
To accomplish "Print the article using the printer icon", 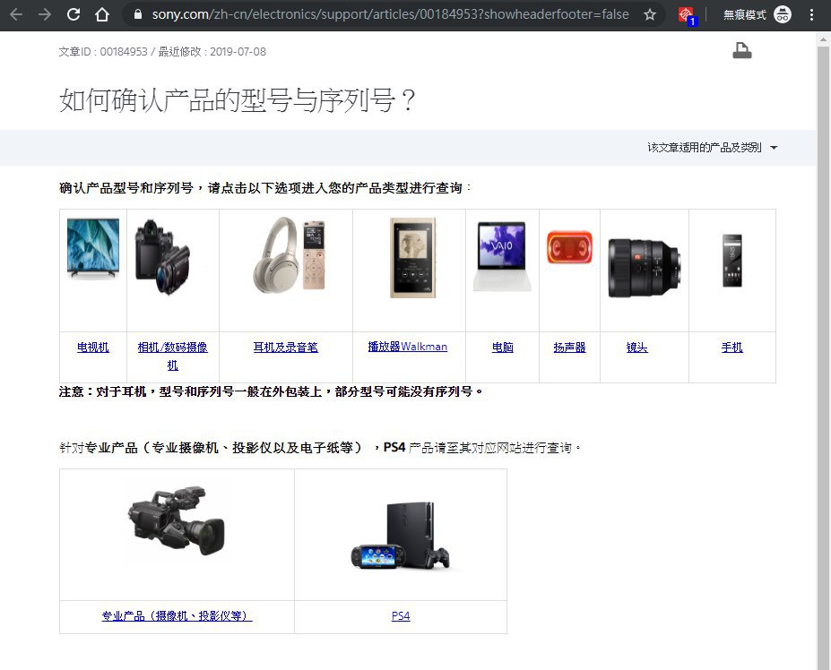I will (742, 51).
